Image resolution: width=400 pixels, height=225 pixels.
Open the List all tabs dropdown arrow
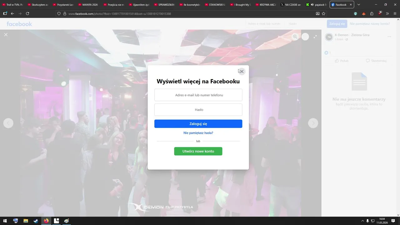coord(359,5)
